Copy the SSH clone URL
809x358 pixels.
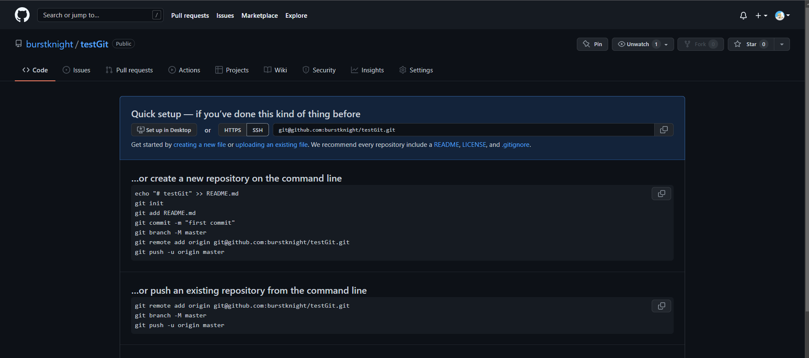tap(664, 130)
